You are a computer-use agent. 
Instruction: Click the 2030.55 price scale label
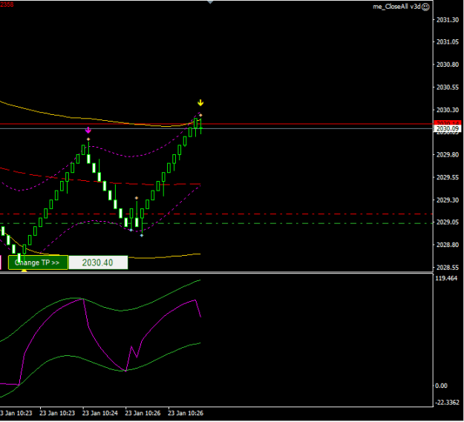pyautogui.click(x=448, y=88)
